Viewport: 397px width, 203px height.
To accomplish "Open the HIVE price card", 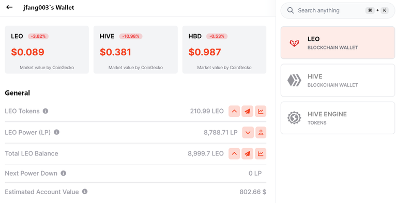I will pos(135,50).
